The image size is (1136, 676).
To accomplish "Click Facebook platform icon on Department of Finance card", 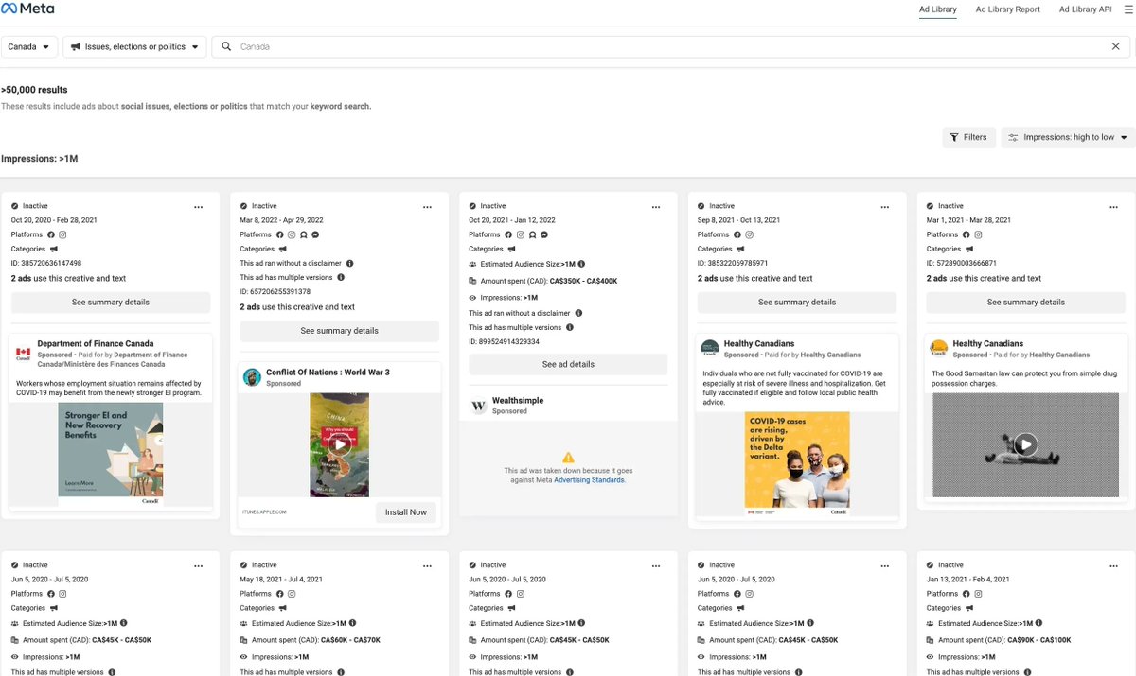I will [x=51, y=234].
